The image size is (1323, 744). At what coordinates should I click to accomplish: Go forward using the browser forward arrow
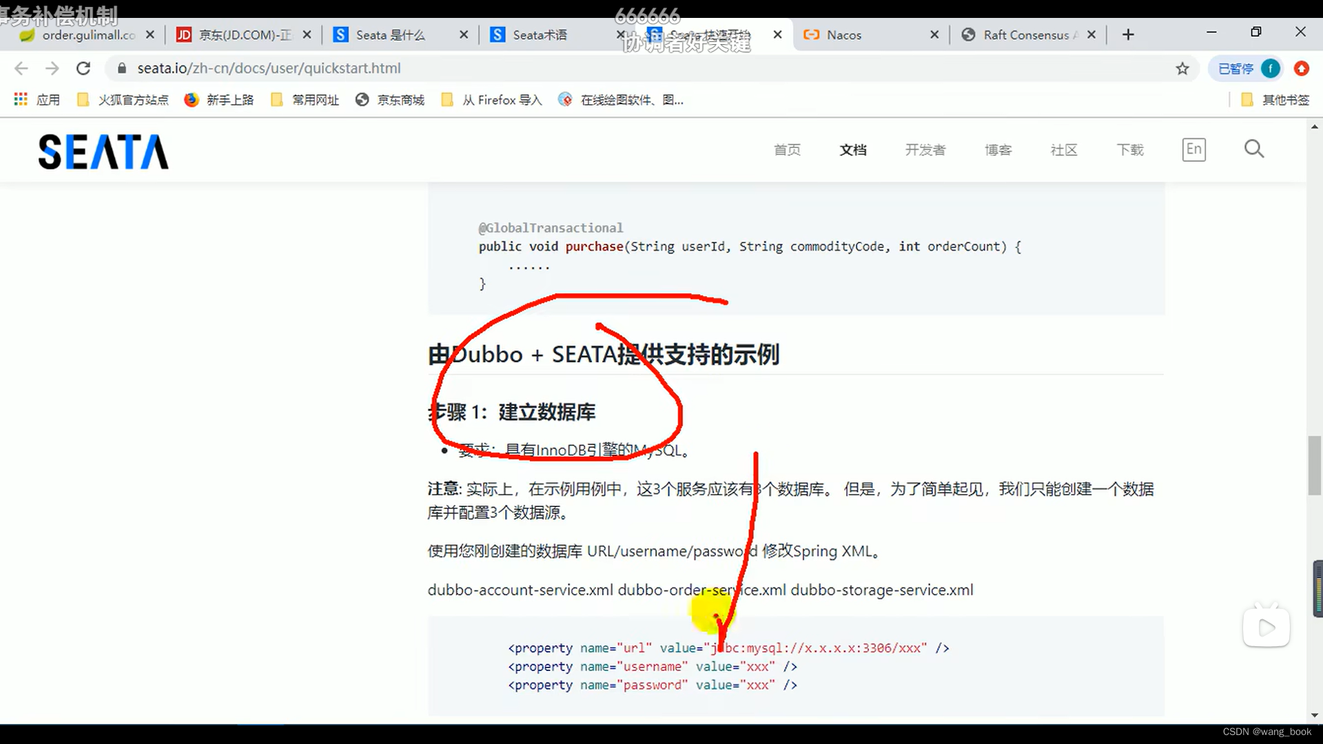click(x=52, y=68)
